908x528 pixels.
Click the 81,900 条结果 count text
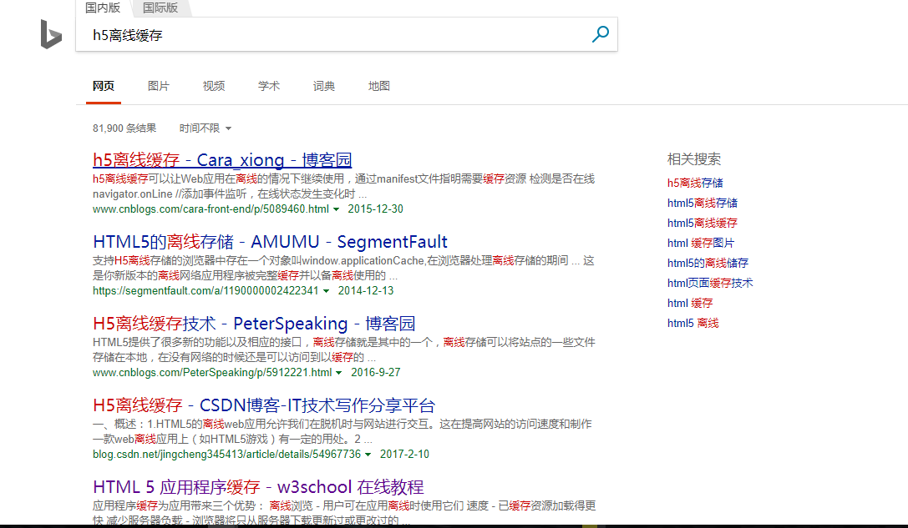click(x=124, y=128)
